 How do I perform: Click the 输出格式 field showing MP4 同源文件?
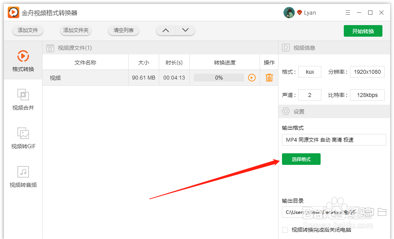click(x=334, y=140)
